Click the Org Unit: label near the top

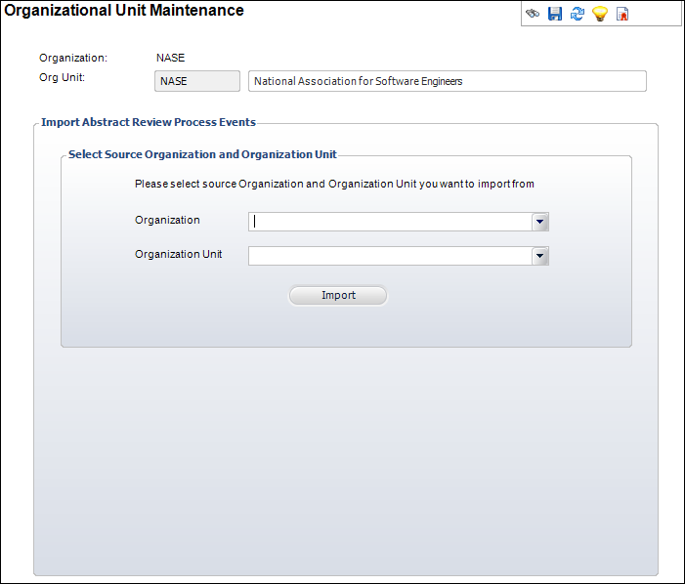point(62,77)
